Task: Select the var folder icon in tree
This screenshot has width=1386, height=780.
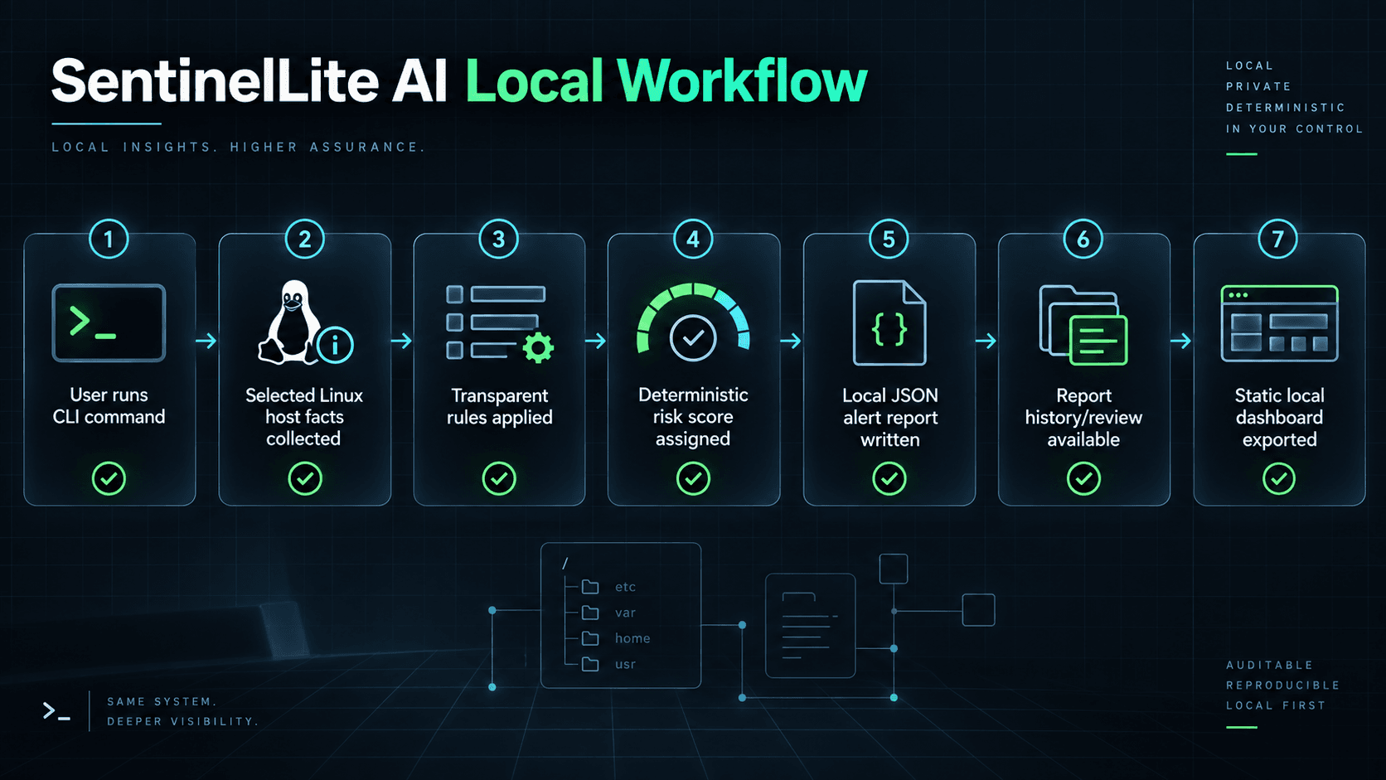Action: (590, 613)
